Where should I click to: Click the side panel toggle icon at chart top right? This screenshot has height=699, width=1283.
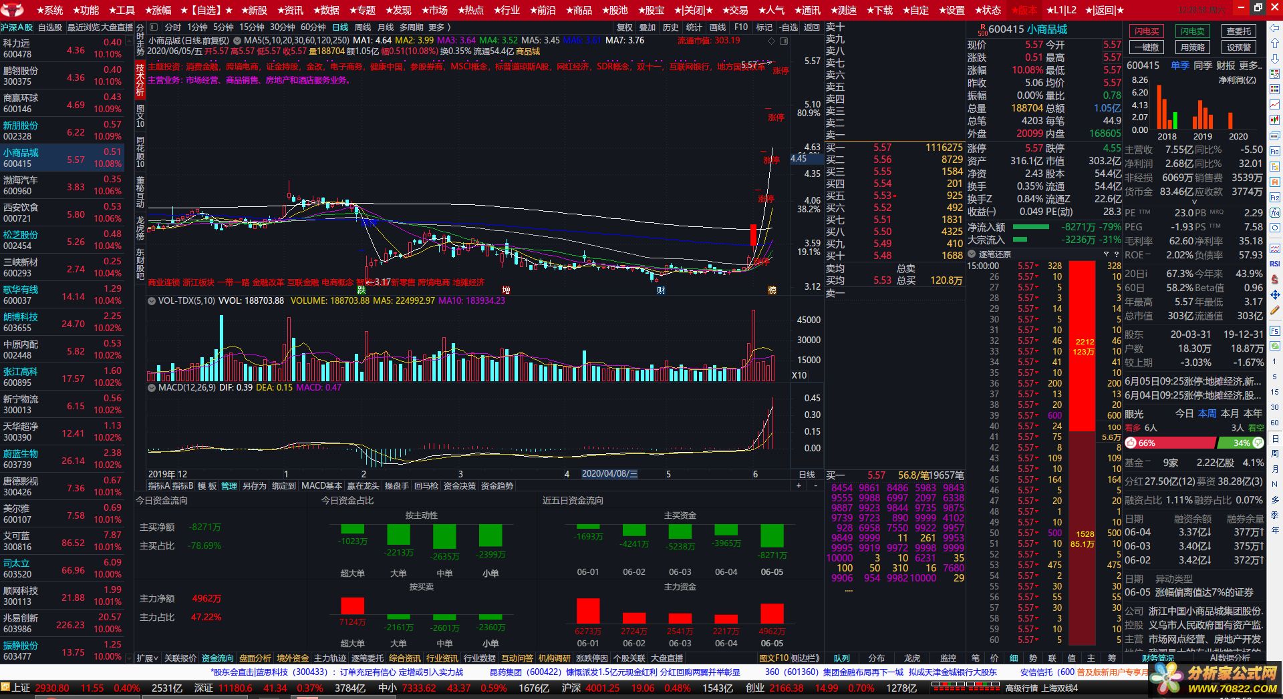(784, 41)
